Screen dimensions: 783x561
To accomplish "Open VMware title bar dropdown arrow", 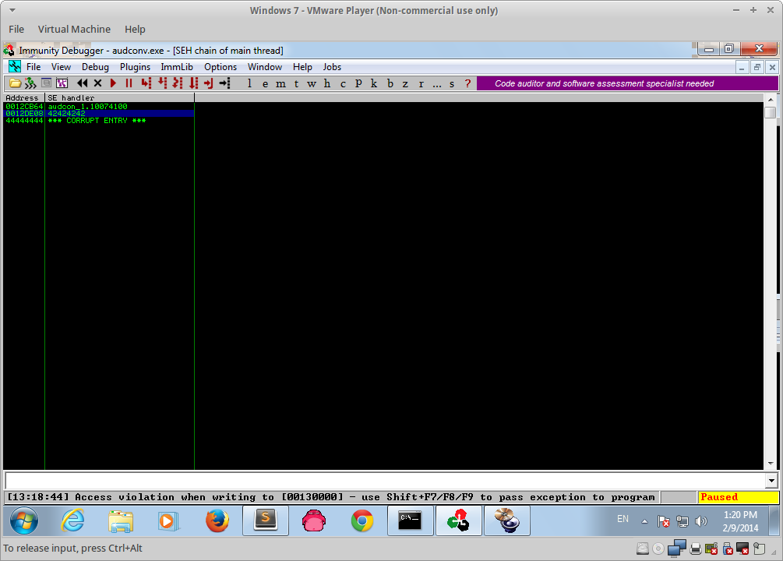I will [12, 10].
